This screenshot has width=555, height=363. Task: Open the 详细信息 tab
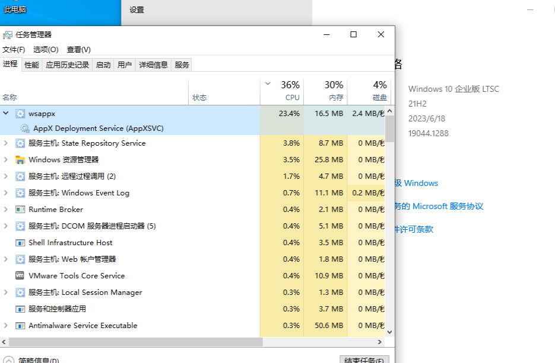pos(153,65)
